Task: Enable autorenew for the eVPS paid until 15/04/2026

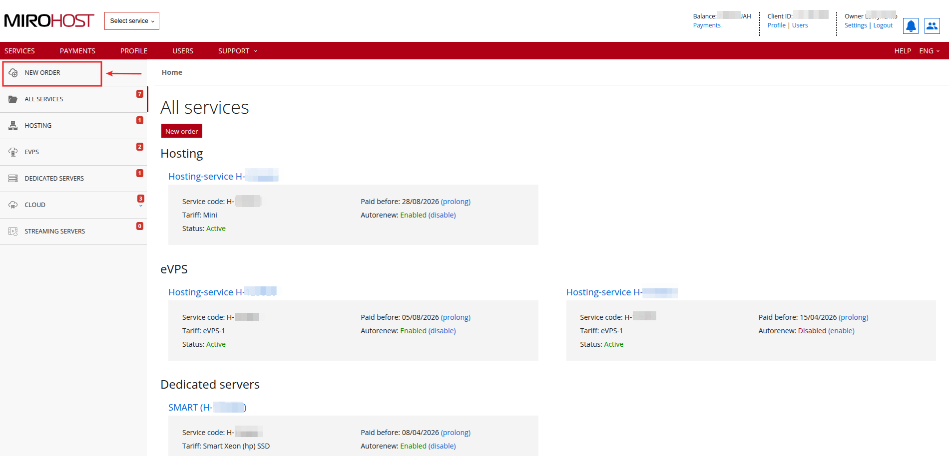Action: [841, 331]
